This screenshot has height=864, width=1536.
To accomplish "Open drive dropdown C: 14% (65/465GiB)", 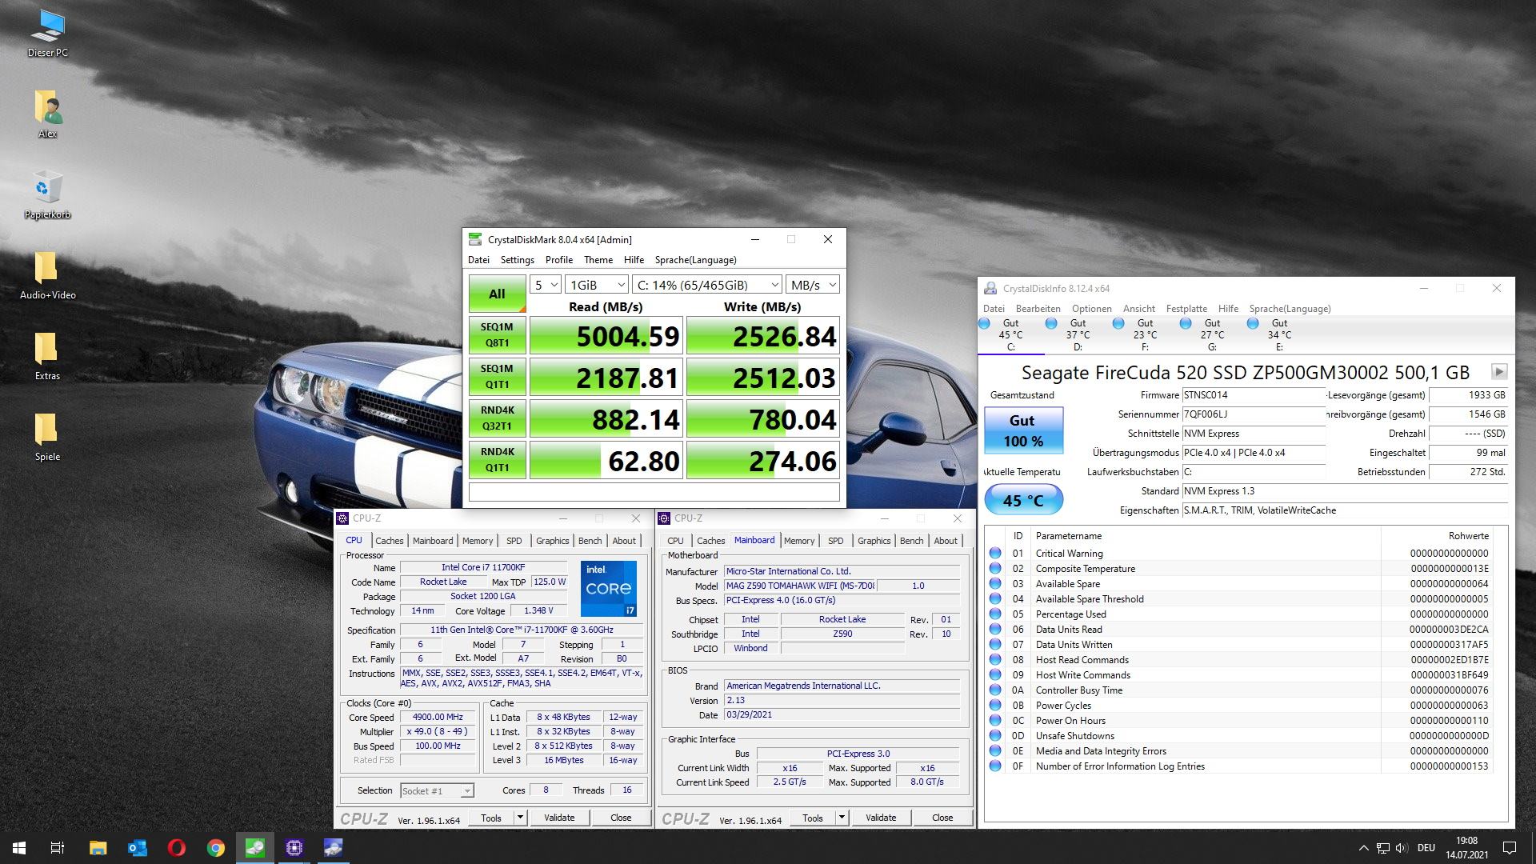I will coord(707,285).
